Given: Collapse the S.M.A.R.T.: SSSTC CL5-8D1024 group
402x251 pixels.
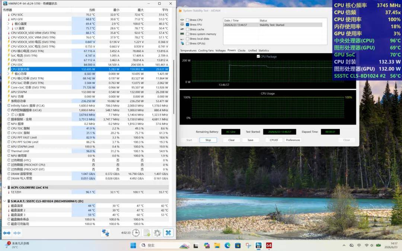Looking at the screenshot, I should 4,201.
